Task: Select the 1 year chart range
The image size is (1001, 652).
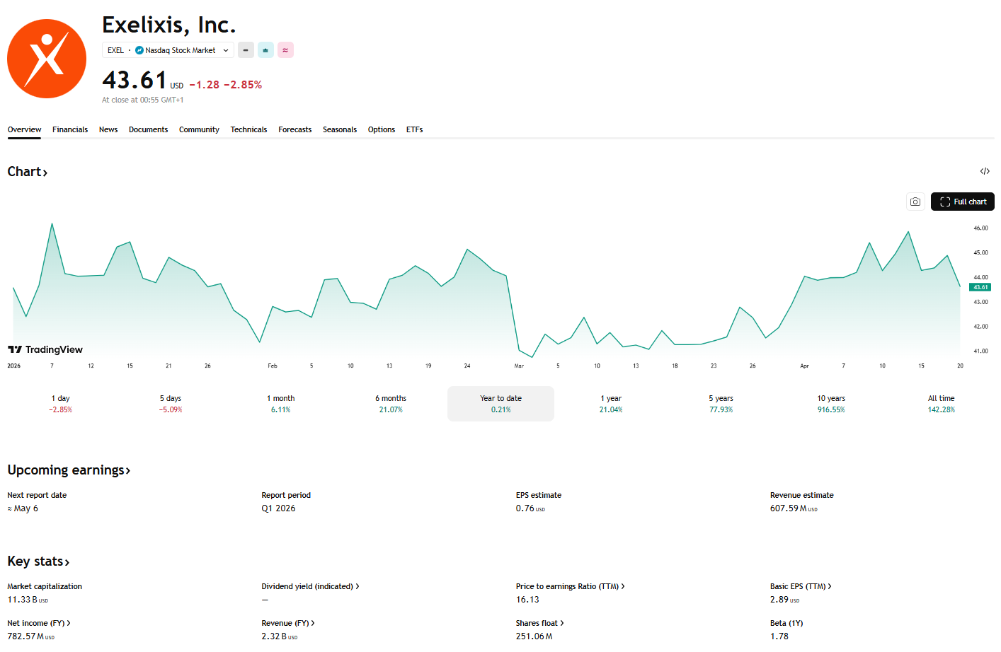Action: (611, 404)
